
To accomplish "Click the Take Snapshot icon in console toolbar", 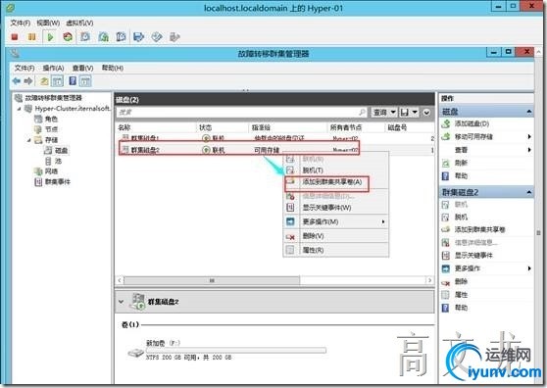I will coord(85,36).
